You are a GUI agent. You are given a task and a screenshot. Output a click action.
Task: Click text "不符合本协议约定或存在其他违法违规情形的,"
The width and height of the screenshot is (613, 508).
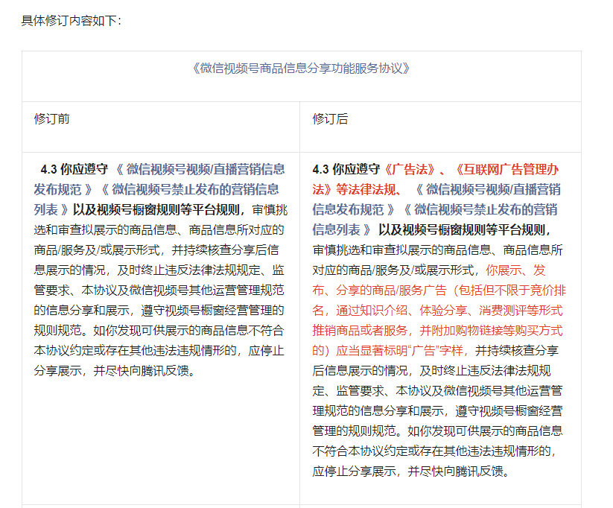click(x=434, y=451)
